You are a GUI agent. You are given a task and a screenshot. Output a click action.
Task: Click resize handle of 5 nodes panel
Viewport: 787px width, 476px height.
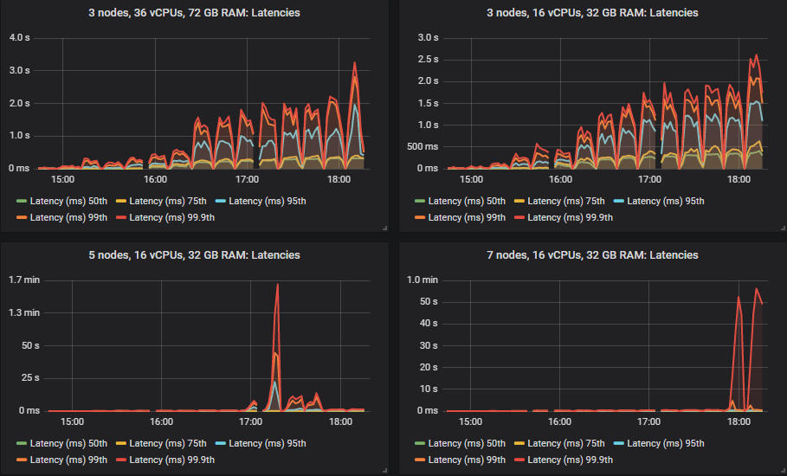[384, 470]
